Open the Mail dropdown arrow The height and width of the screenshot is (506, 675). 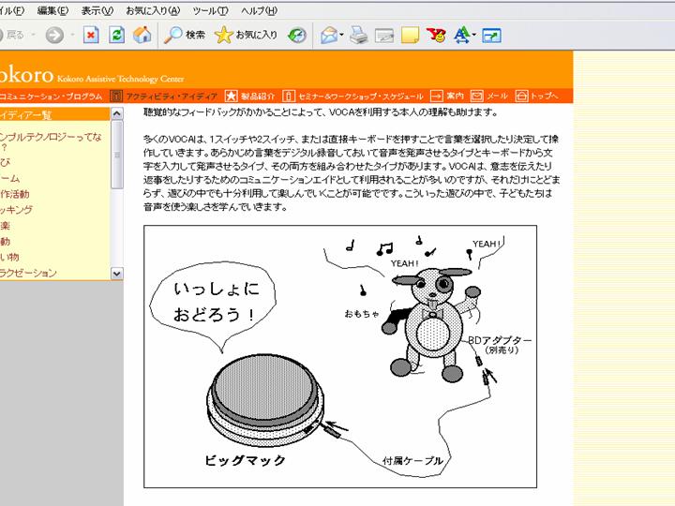tap(341, 36)
